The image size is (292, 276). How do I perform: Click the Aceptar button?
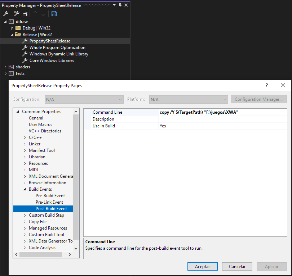tap(203, 267)
